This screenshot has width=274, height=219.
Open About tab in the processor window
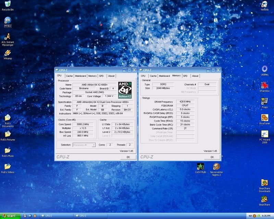pos(111,76)
